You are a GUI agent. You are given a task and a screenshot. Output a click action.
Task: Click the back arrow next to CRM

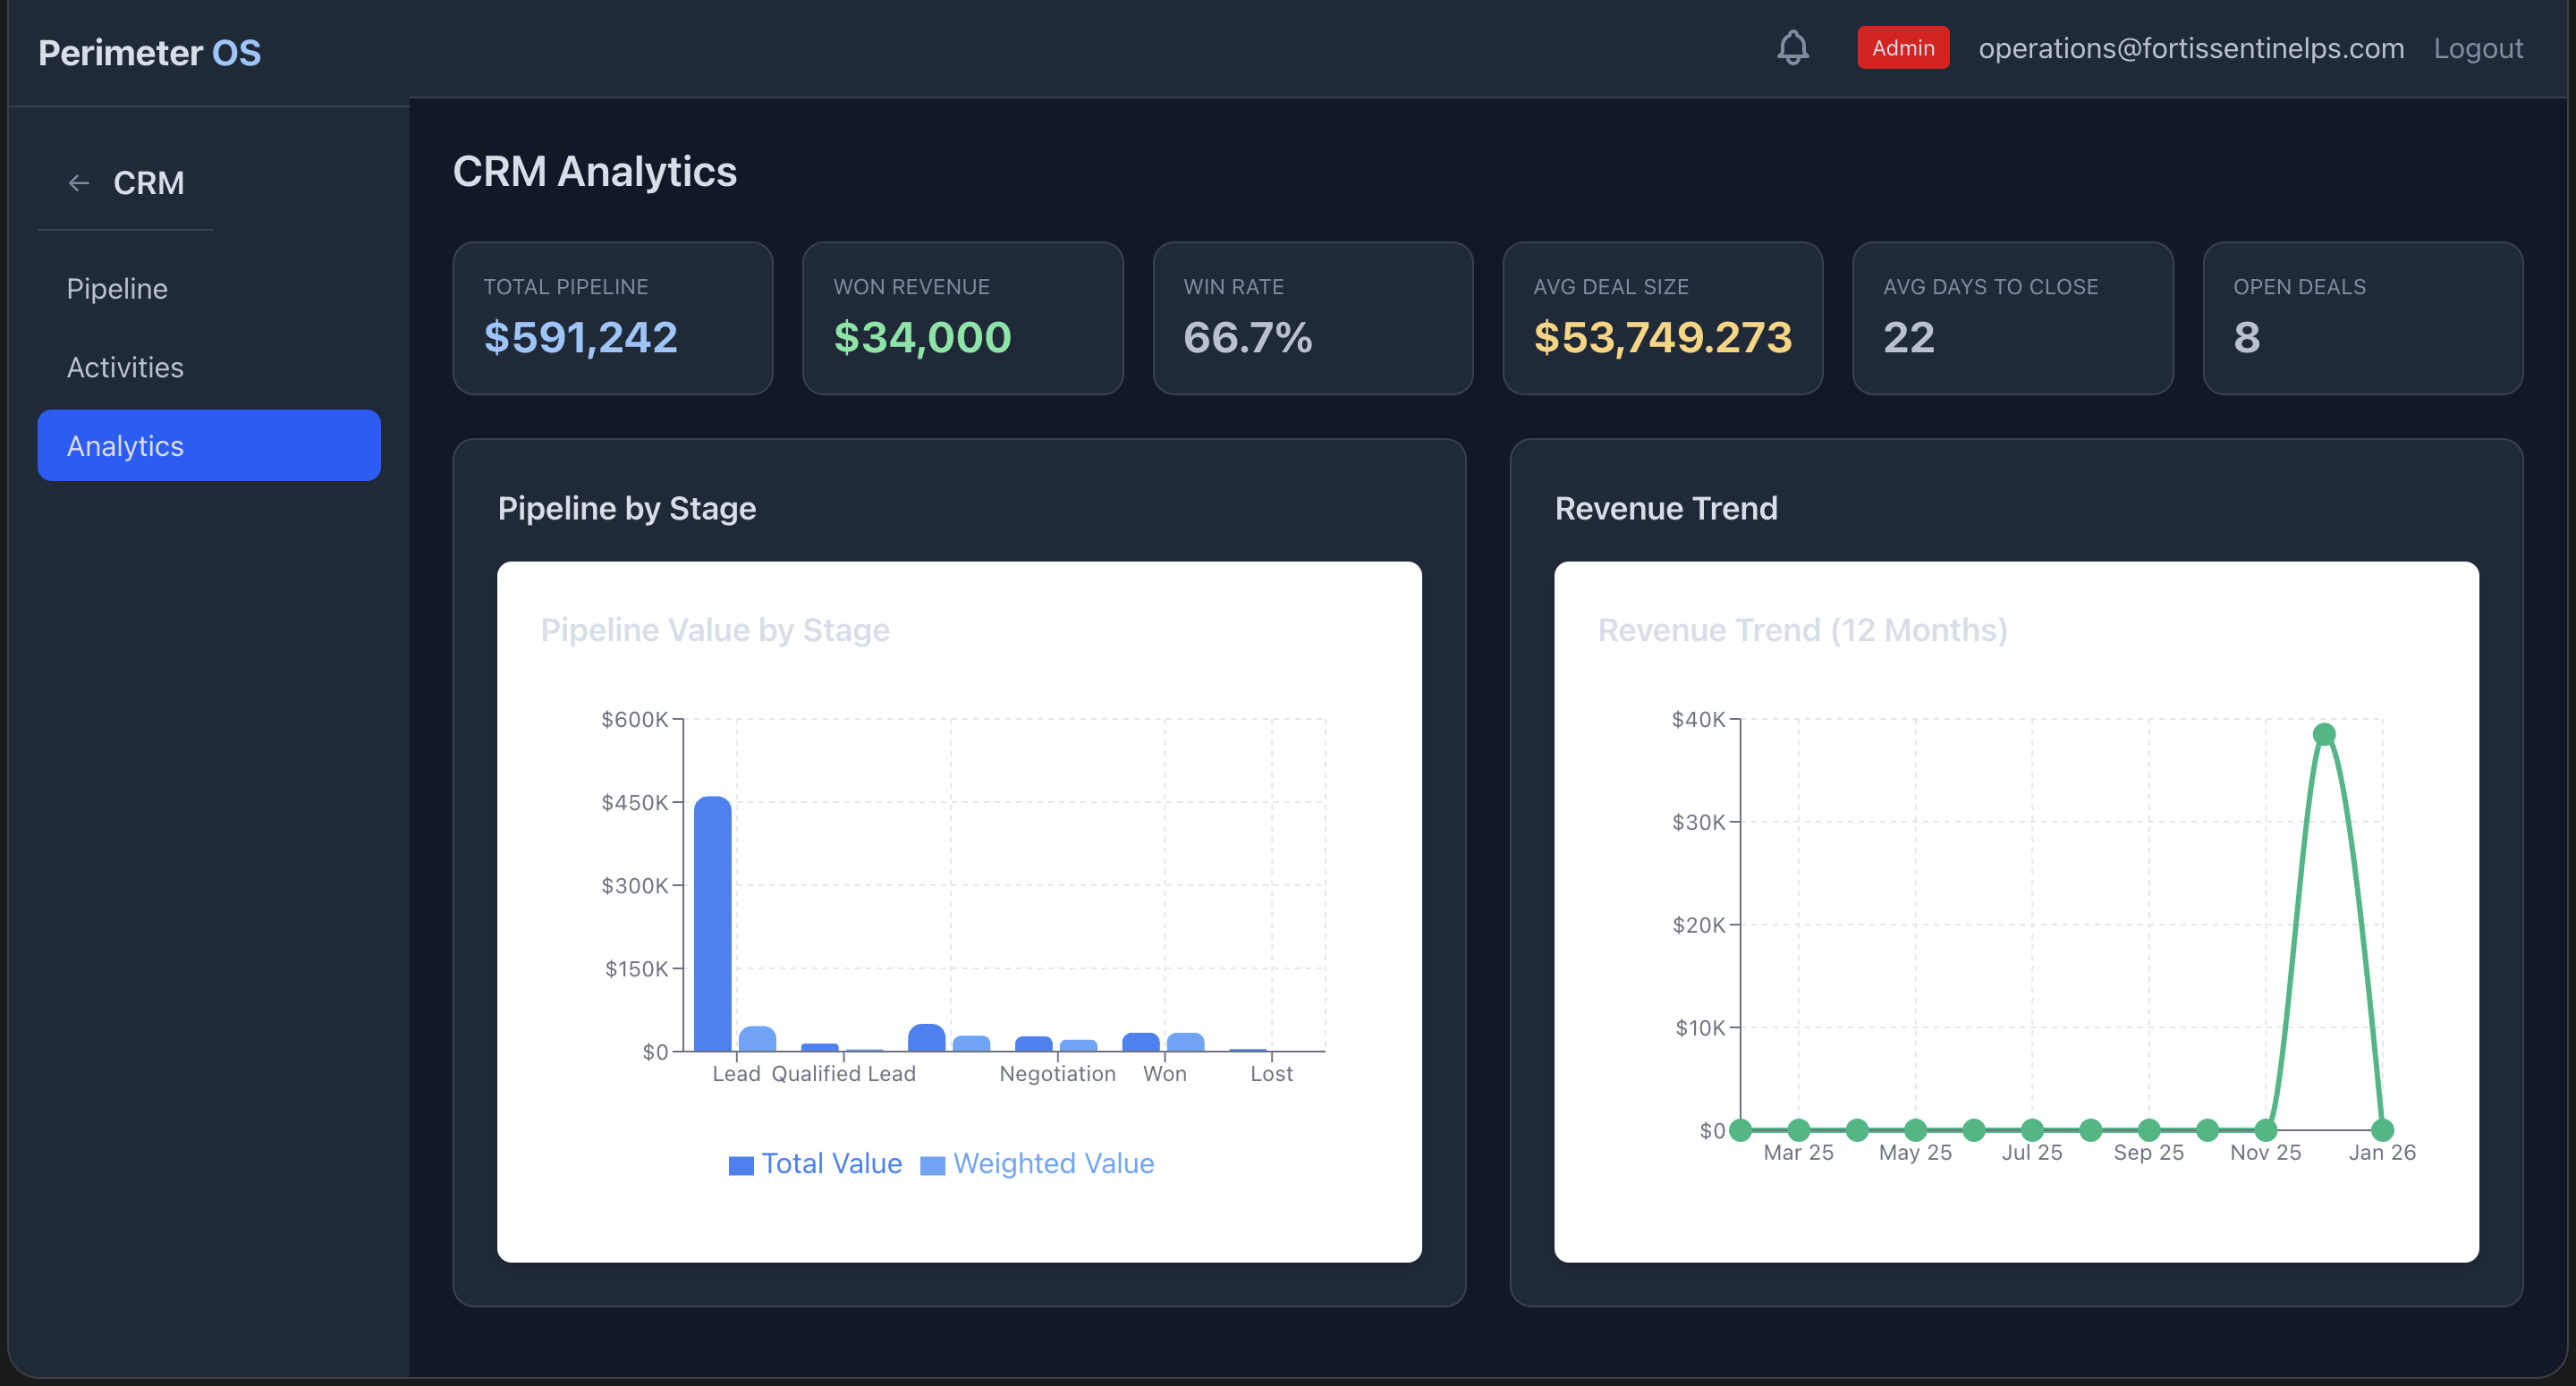79,183
